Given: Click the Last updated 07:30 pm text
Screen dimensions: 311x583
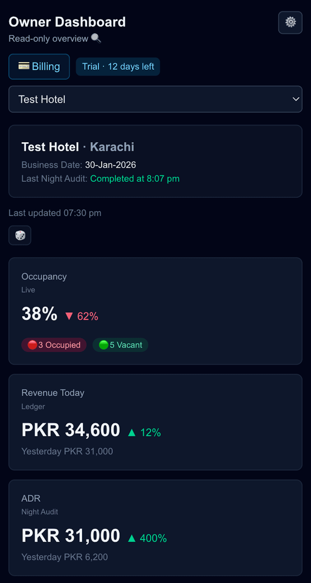Looking at the screenshot, I should click(x=55, y=213).
